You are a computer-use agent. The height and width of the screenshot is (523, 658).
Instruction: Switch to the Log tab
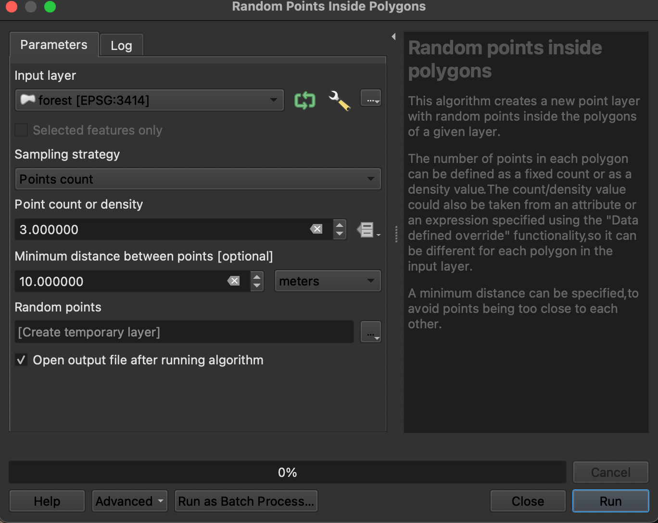click(x=121, y=46)
